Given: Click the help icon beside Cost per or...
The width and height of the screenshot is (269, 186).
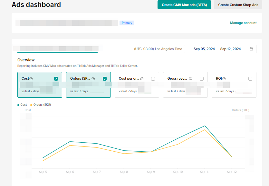Looking at the screenshot, I should click(142, 79).
